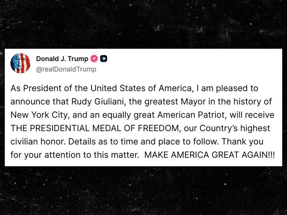
Task: Click the dark plus badge icon
Action: pyautogui.click(x=104, y=59)
